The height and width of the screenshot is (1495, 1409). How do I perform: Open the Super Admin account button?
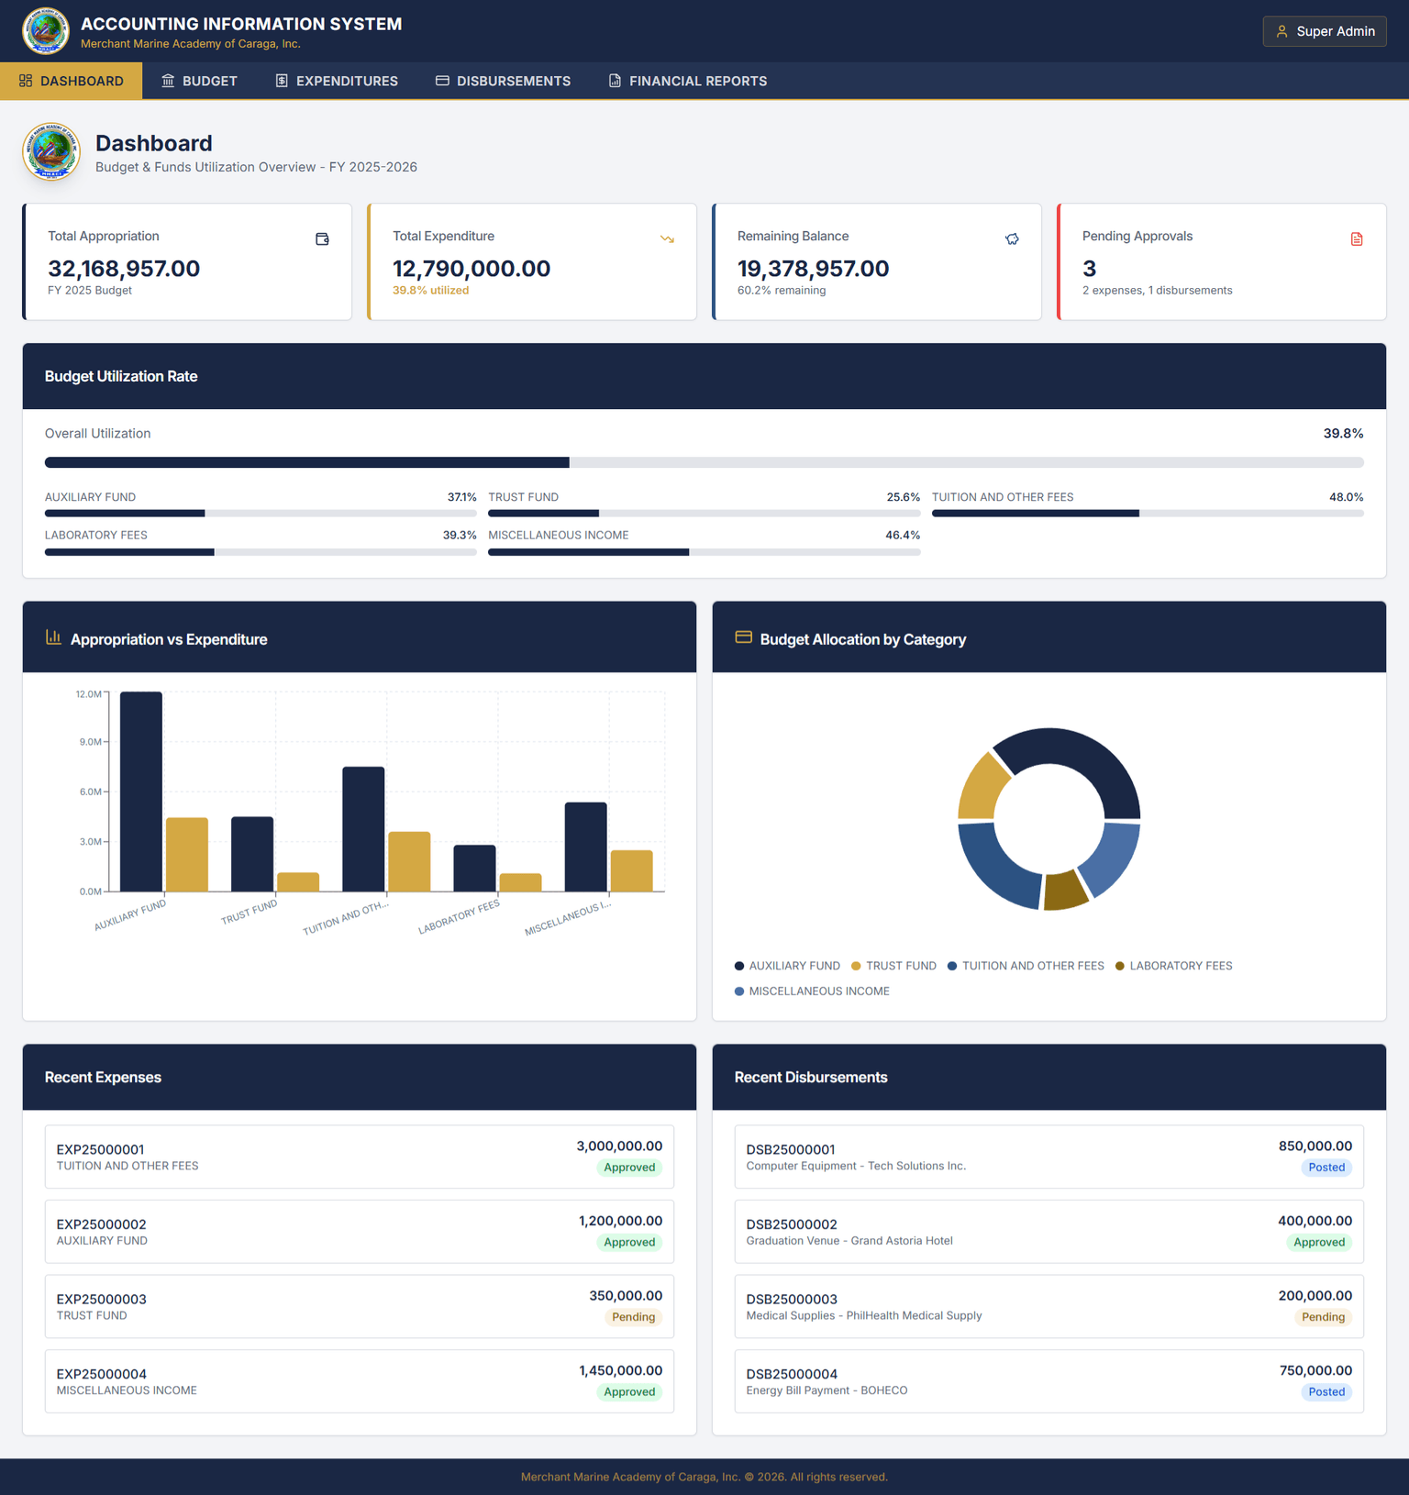tap(1325, 31)
